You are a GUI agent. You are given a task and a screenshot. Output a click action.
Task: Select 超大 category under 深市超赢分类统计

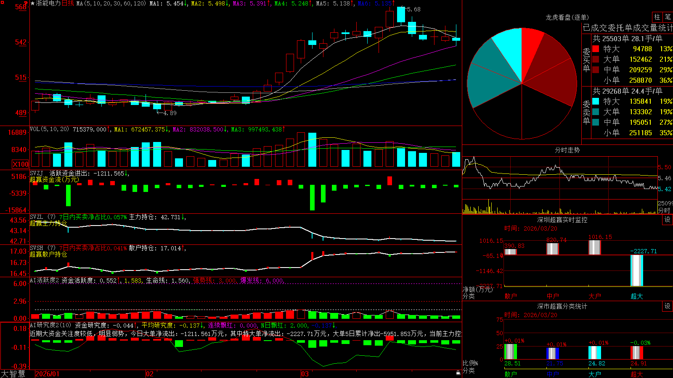pos(637,374)
